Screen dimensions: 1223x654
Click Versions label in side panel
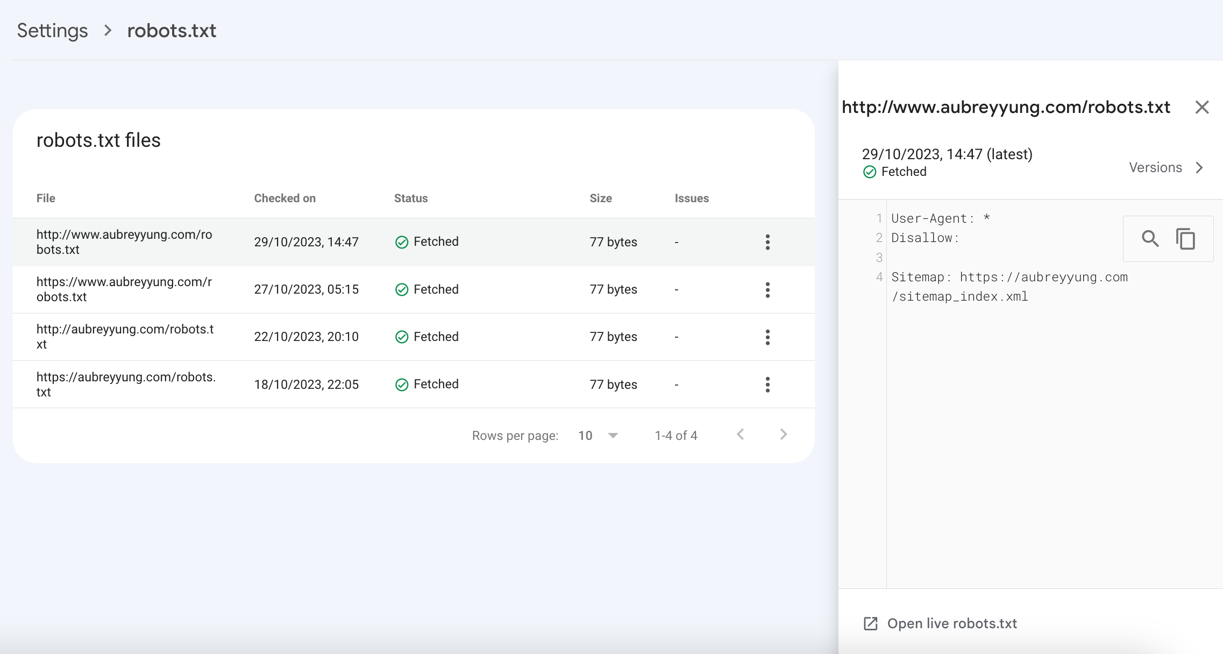click(1155, 168)
